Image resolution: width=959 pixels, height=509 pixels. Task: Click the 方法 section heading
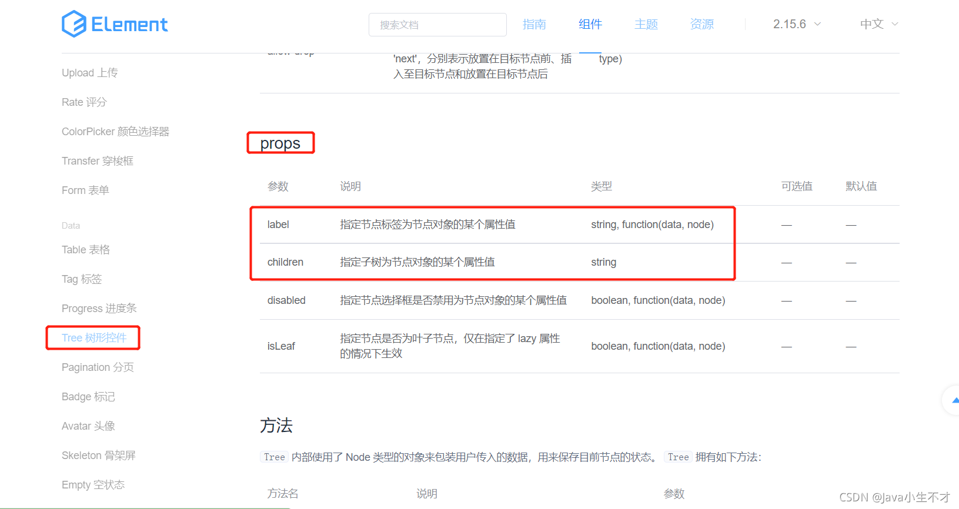276,426
